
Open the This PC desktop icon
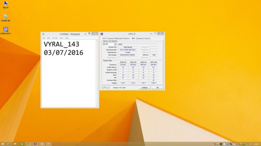pos(5,5)
